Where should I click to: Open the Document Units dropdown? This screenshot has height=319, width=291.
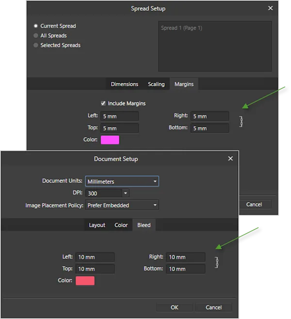(x=122, y=181)
